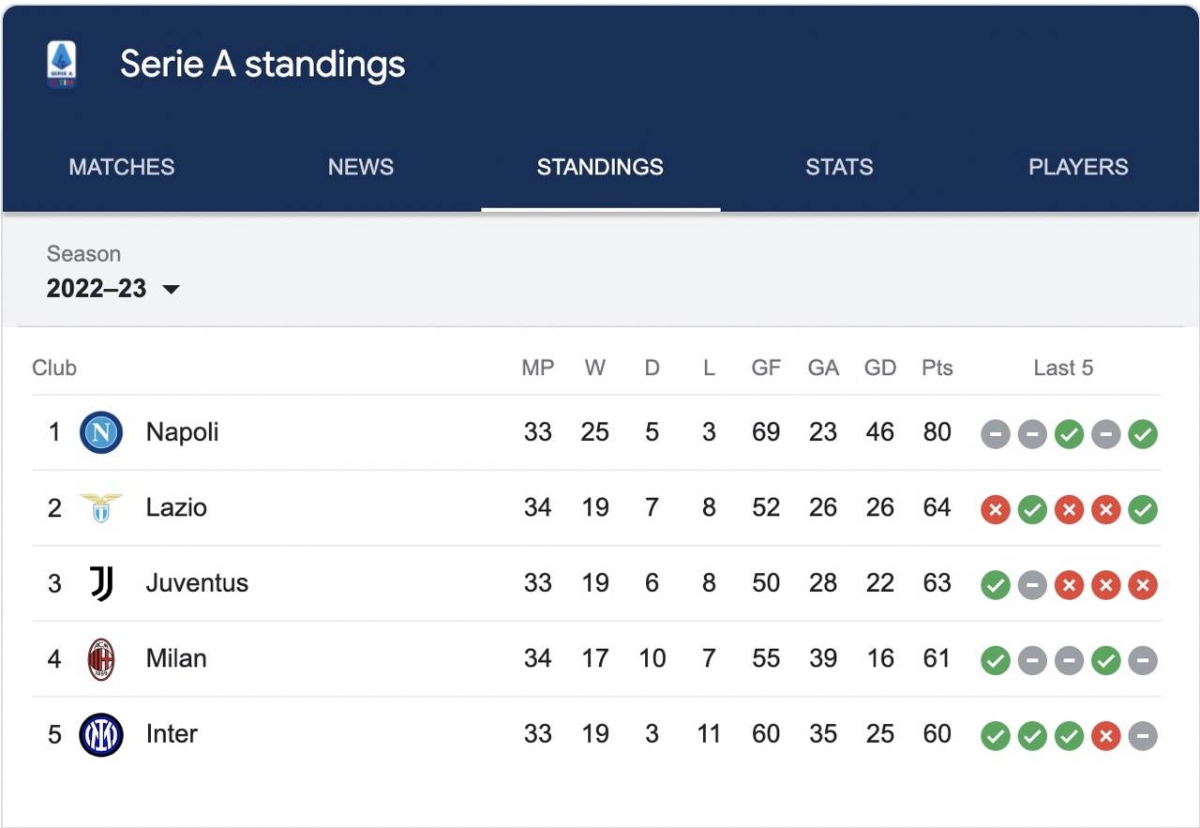Switch to the Stats tab
The width and height of the screenshot is (1200, 828).
[x=839, y=167]
